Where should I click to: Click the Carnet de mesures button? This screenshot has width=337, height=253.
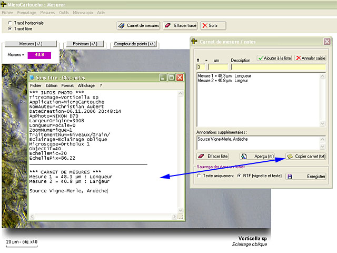tap(138, 26)
